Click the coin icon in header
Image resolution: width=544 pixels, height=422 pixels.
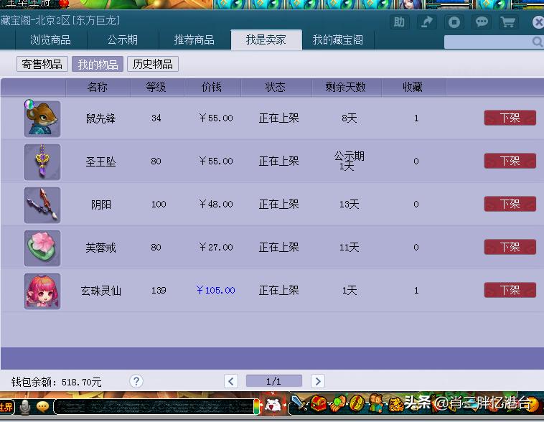pyautogui.click(x=454, y=22)
